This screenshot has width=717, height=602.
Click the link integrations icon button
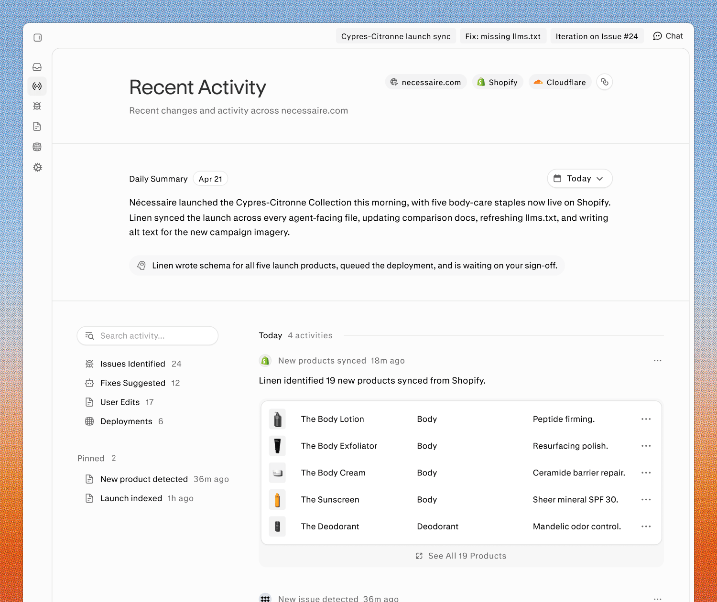605,82
